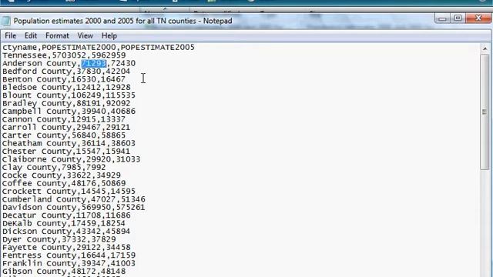Click the highlighted 71293 value
493x277 pixels.
pos(94,63)
